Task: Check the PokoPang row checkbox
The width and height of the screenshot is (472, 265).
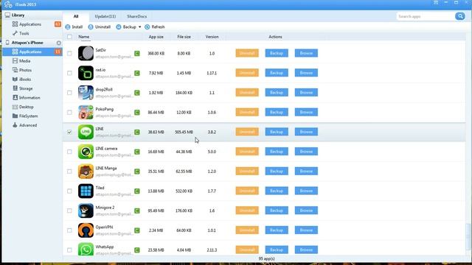Action: [69, 113]
